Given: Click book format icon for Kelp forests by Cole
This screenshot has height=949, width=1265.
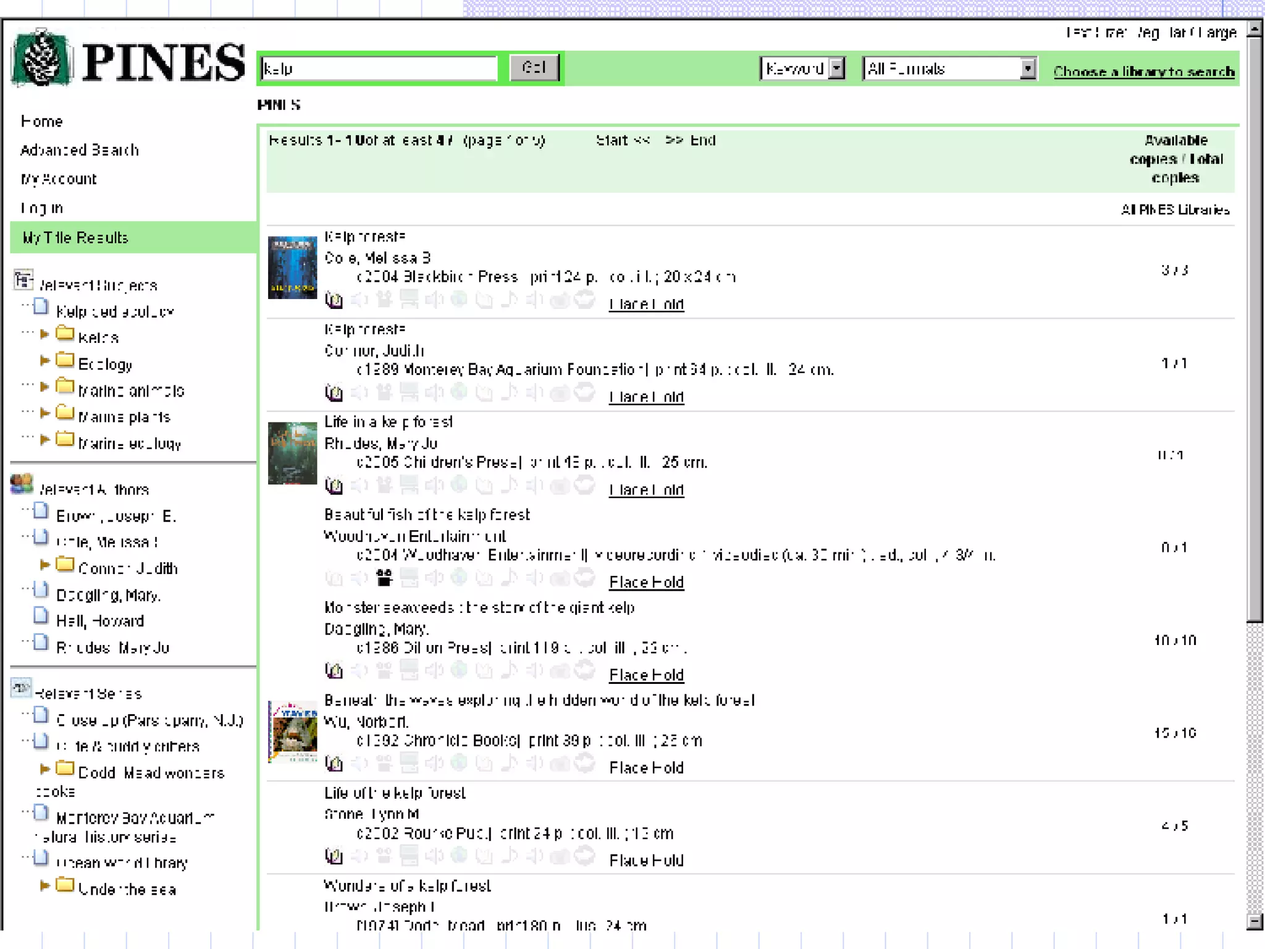Looking at the screenshot, I should click(334, 300).
